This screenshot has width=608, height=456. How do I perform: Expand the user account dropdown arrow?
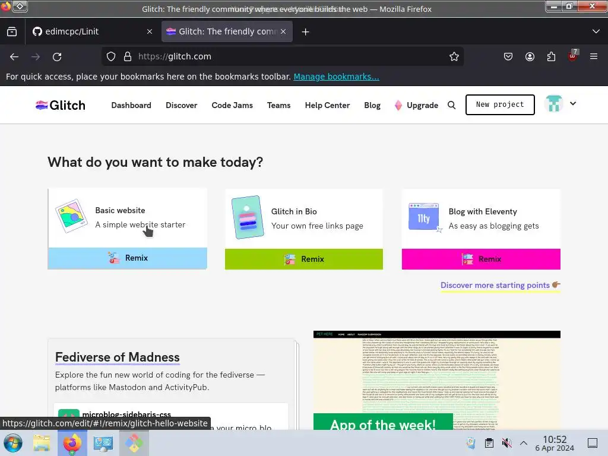point(573,103)
